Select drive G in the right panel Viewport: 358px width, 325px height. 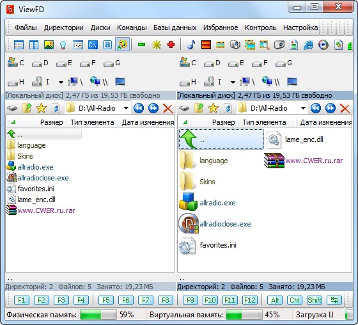pos(284,63)
